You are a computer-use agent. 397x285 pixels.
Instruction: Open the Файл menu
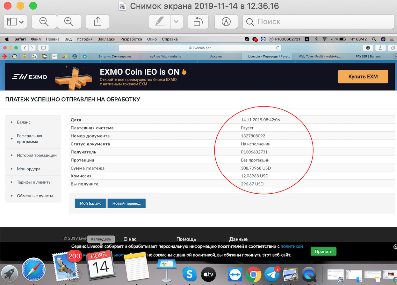(x=36, y=39)
